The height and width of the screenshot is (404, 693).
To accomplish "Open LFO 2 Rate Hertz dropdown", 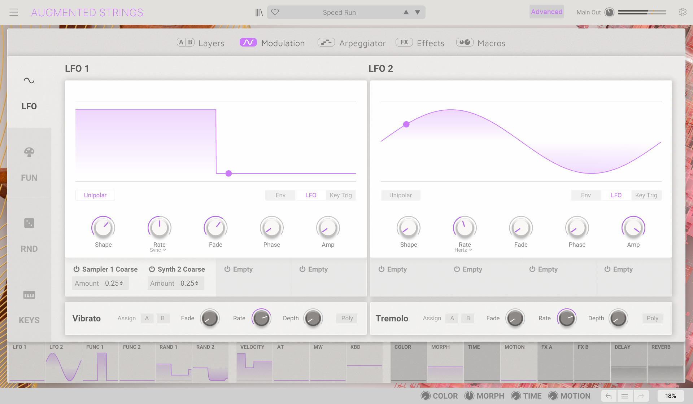I will pos(463,250).
